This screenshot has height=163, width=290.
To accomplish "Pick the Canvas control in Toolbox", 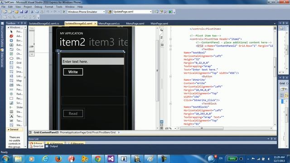I will [16, 49].
